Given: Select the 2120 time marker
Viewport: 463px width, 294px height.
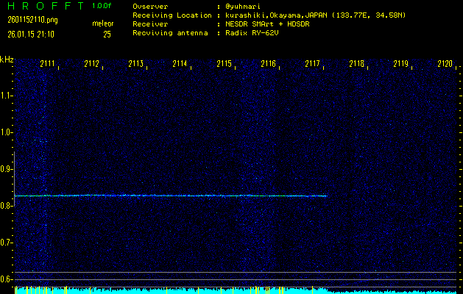Looking at the screenshot, I should coord(445,64).
